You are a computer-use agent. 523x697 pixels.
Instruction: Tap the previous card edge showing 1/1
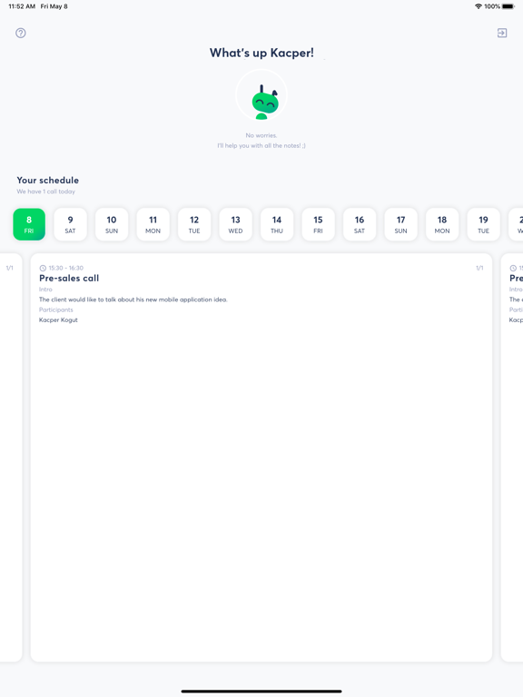coord(10,457)
